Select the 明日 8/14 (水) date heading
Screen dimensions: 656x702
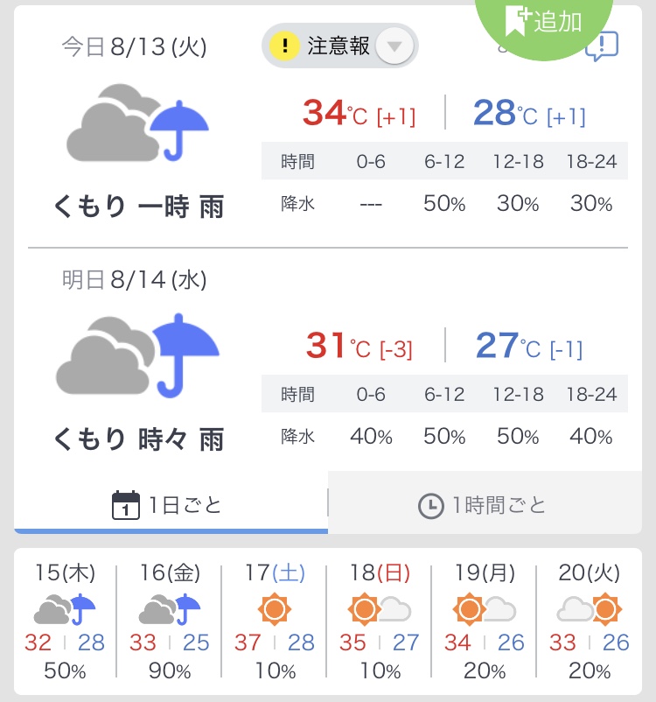[x=134, y=280]
